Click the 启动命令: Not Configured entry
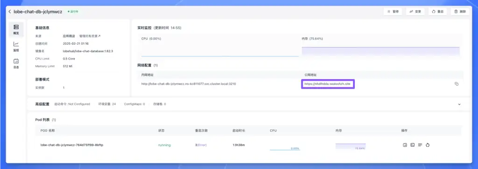The width and height of the screenshot is (478, 169). 72,104
